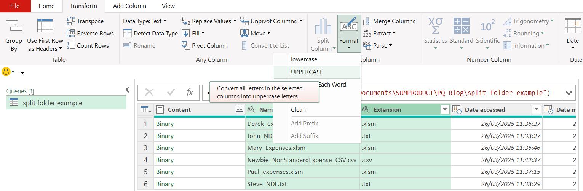
Task: Choose UPPERCASE from the Format menu
Action: pos(317,72)
